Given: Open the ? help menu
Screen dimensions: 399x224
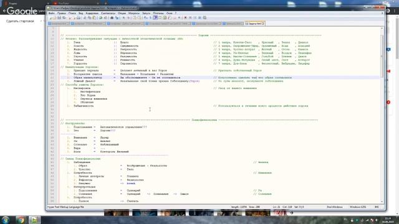Looking at the screenshot, I should pos(176,13).
